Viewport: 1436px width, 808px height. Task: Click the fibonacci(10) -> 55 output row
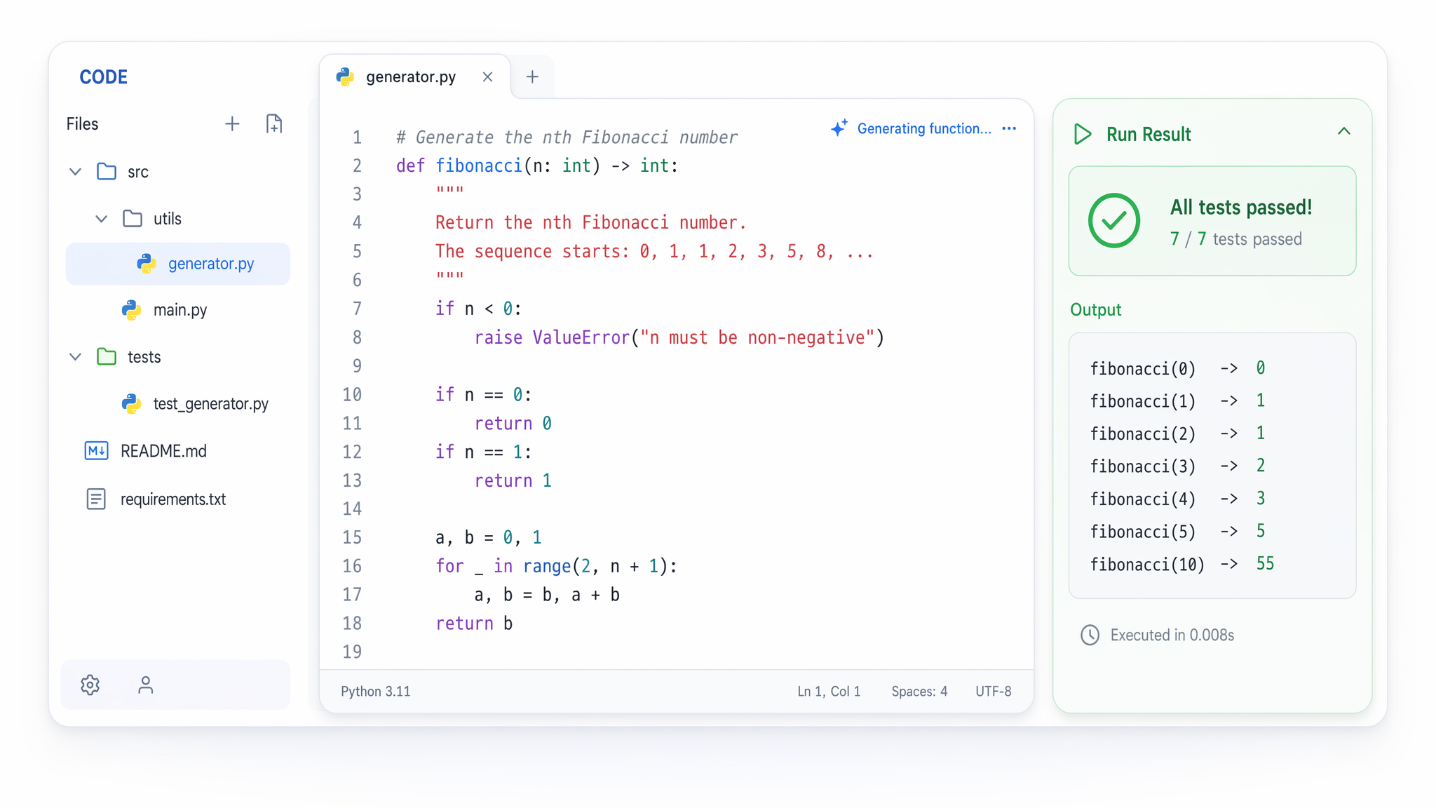pos(1182,565)
